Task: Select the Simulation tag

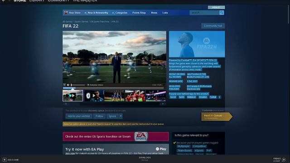Action: 203,97
